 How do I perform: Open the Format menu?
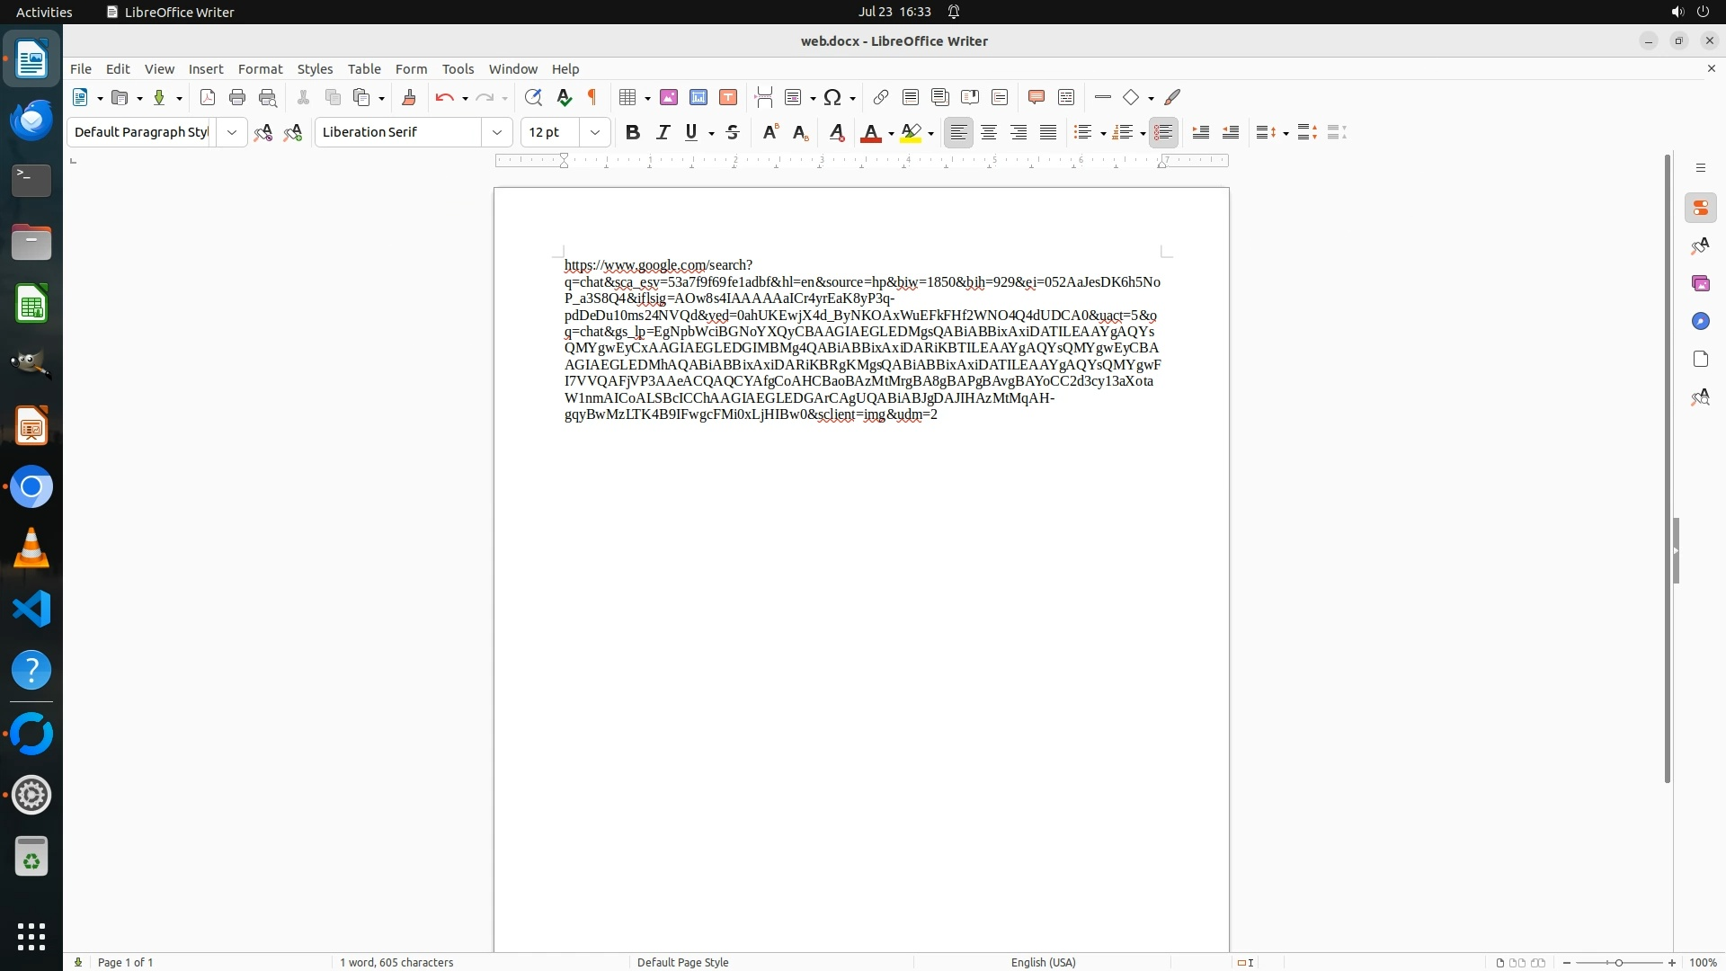[x=260, y=69]
